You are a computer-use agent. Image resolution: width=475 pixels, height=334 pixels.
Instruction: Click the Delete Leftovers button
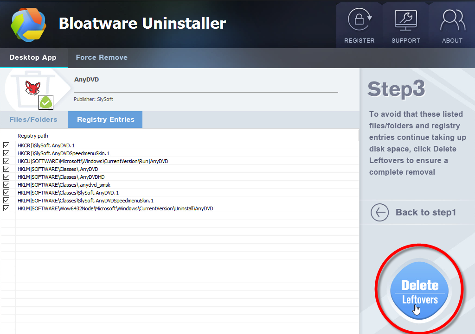[x=419, y=290]
